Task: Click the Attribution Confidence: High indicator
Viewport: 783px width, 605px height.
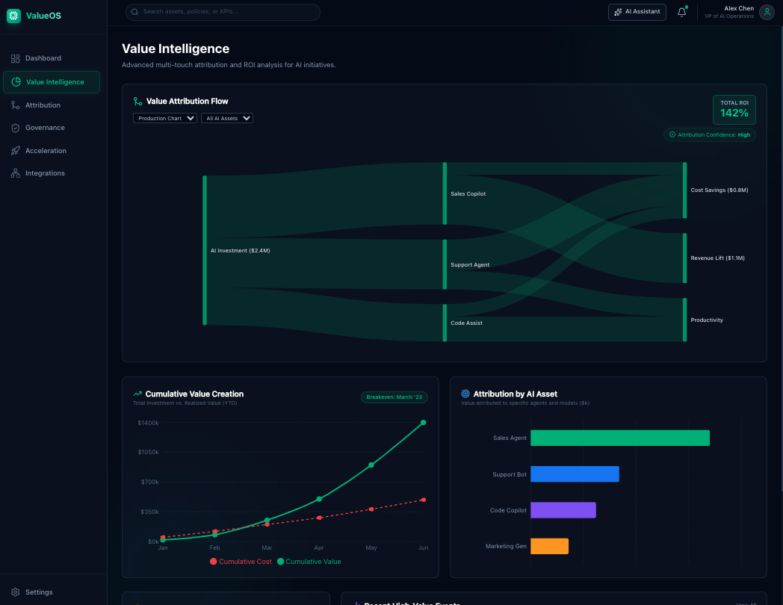Action: (x=709, y=134)
